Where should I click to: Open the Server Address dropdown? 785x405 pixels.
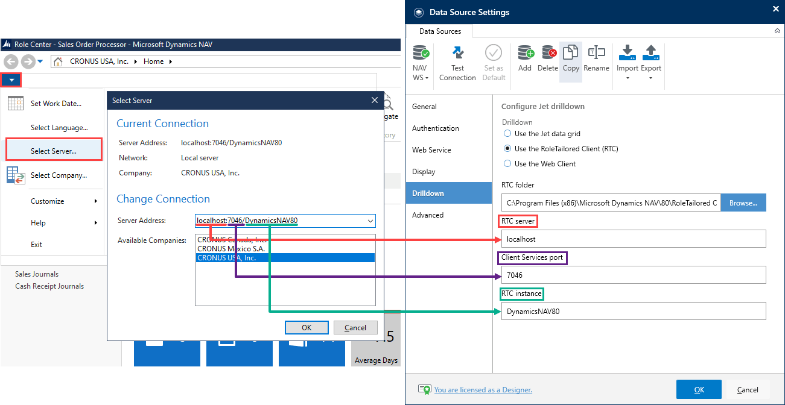point(370,221)
